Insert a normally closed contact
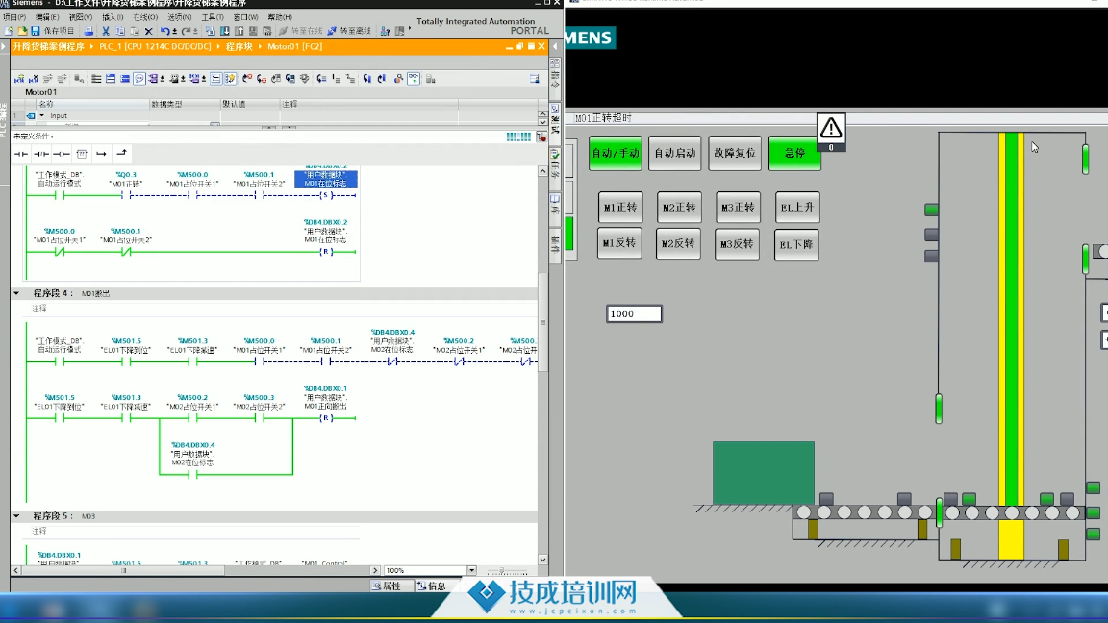Viewport: 1108px width, 623px height. click(x=41, y=154)
